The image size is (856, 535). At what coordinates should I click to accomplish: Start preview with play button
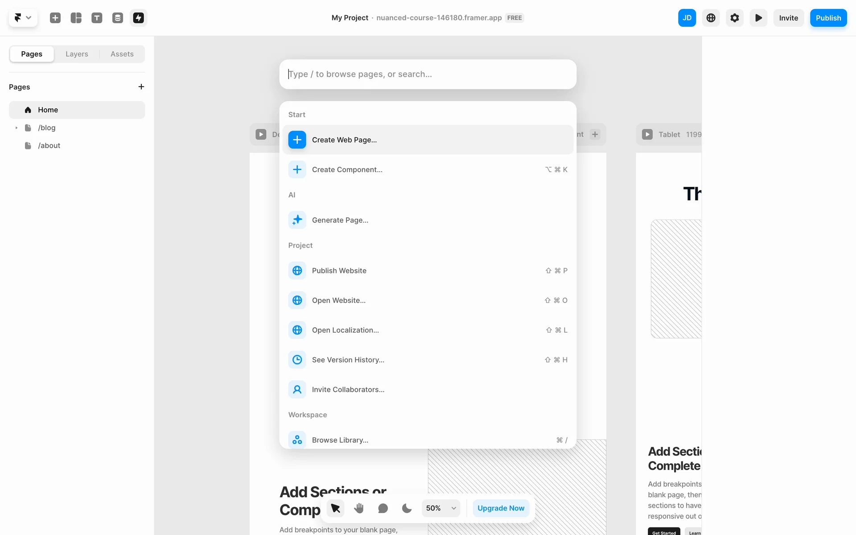[x=758, y=18]
